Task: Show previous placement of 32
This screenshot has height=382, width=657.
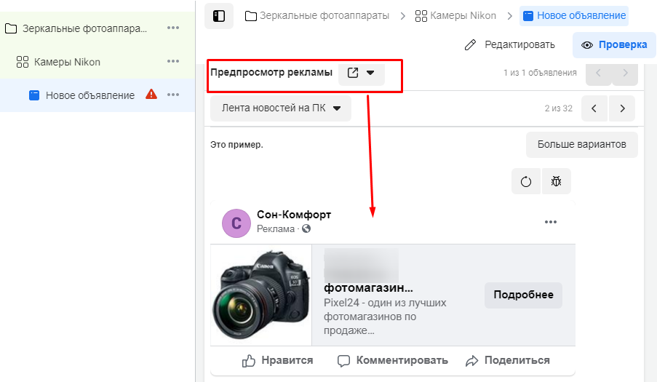Action: coord(594,108)
